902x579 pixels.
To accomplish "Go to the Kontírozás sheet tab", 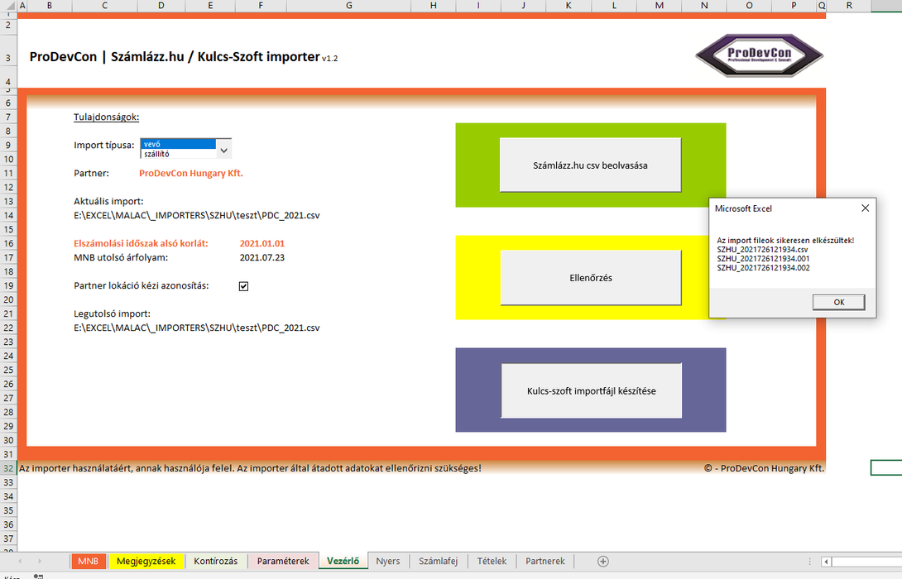I will pos(216,561).
